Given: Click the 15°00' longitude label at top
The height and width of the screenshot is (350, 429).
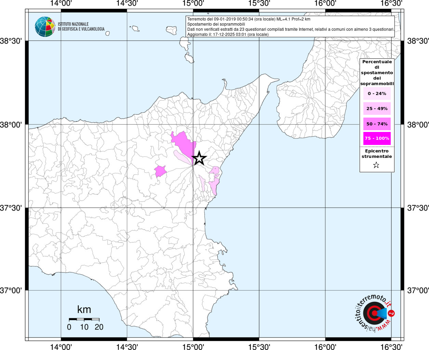Looking at the screenshot, I should [x=193, y=4].
